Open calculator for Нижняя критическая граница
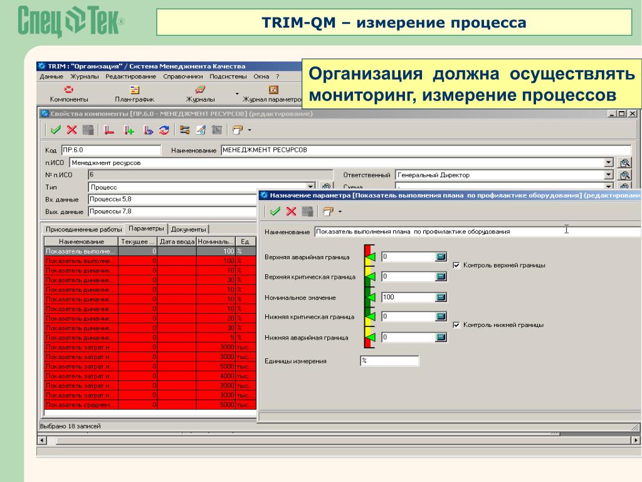The image size is (642, 482). click(441, 316)
